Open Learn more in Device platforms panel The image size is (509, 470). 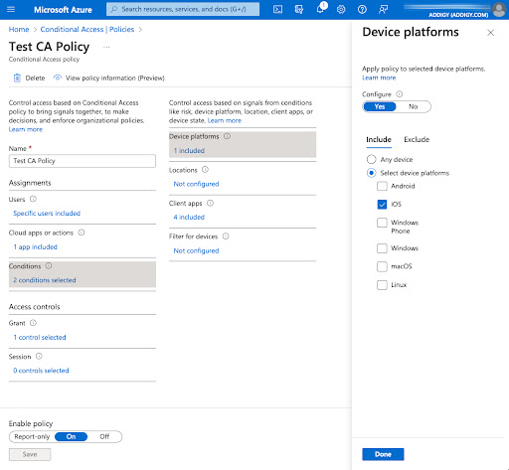coord(379,78)
